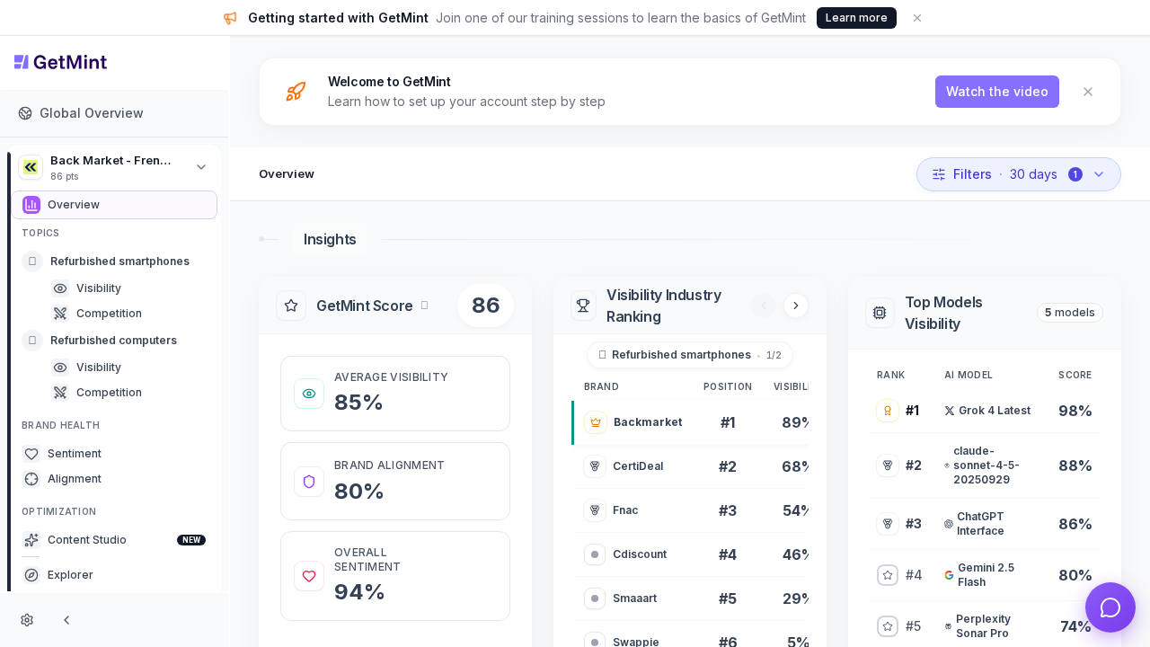Open Competition under Refurbished computers
The height and width of the screenshot is (647, 1150).
pos(109,393)
